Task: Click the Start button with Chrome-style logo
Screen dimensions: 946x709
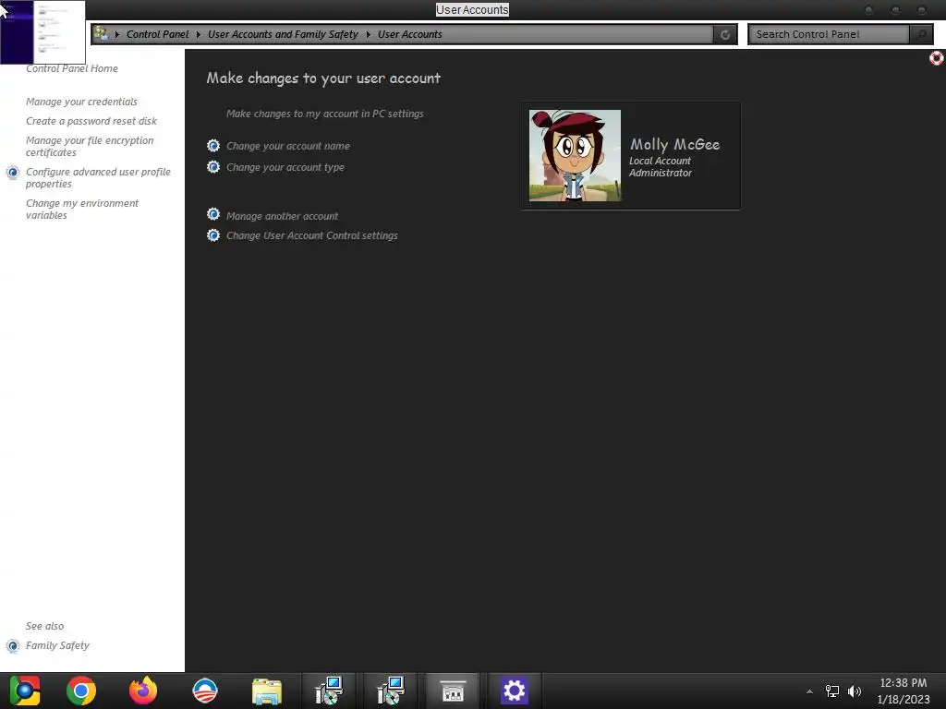Action: 24,691
